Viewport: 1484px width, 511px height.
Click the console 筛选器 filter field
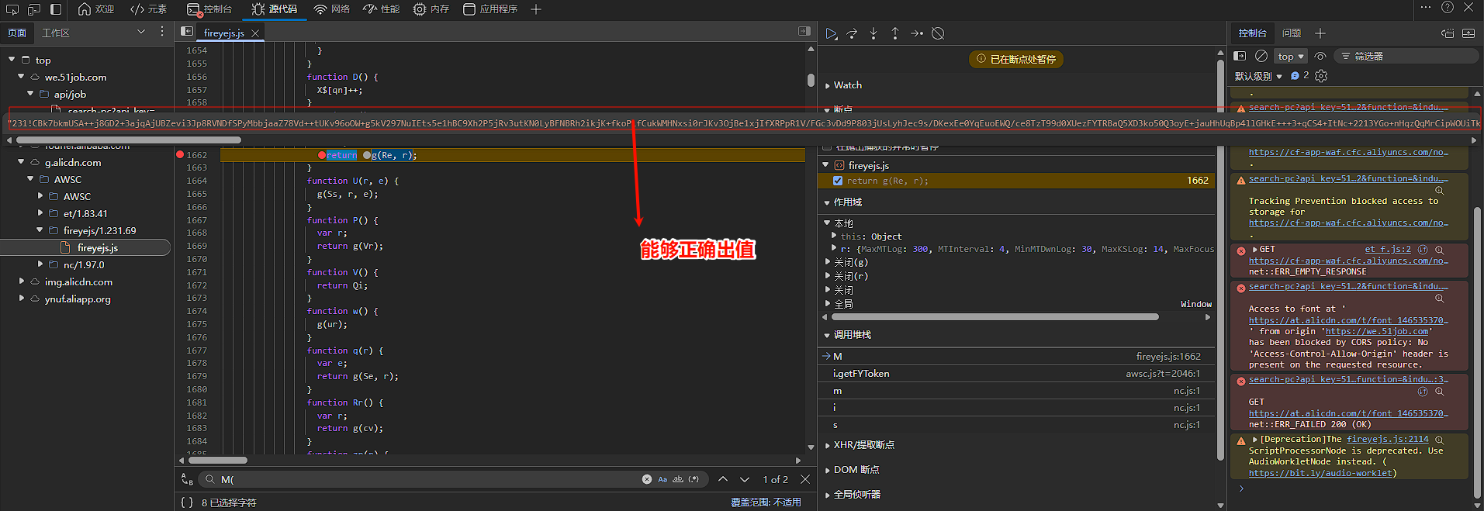tap(1405, 56)
